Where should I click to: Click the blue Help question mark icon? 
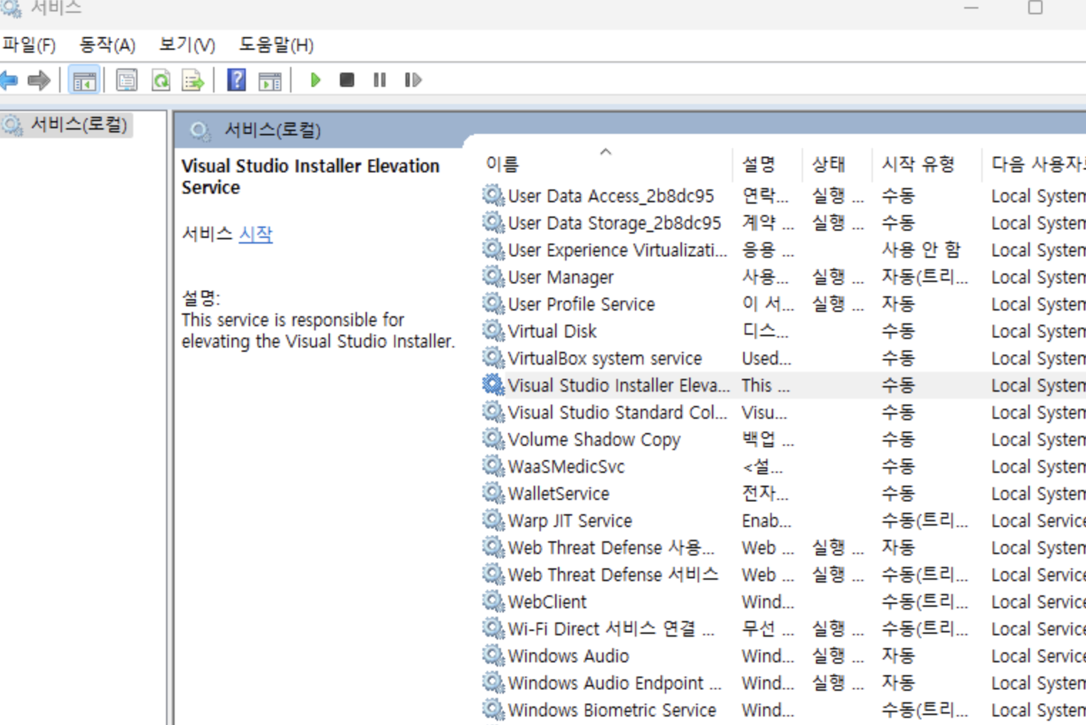pos(236,80)
